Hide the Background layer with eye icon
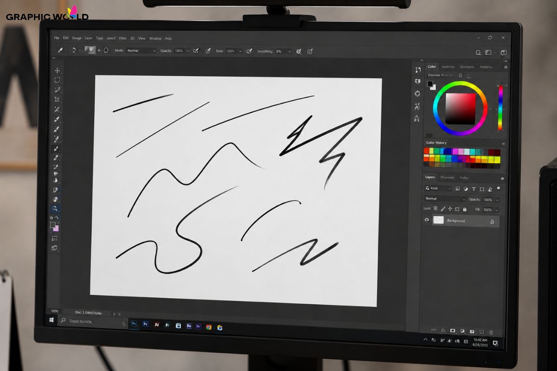The image size is (557, 371). click(427, 220)
